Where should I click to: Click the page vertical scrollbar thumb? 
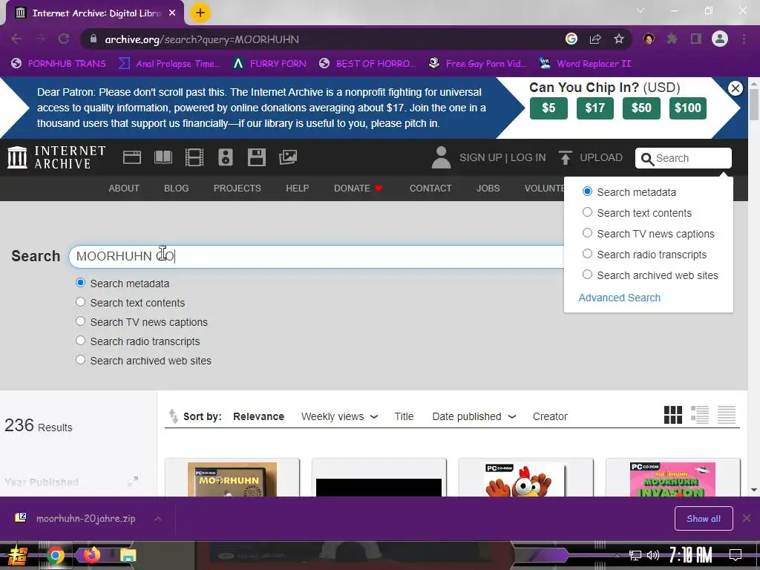pos(754,104)
